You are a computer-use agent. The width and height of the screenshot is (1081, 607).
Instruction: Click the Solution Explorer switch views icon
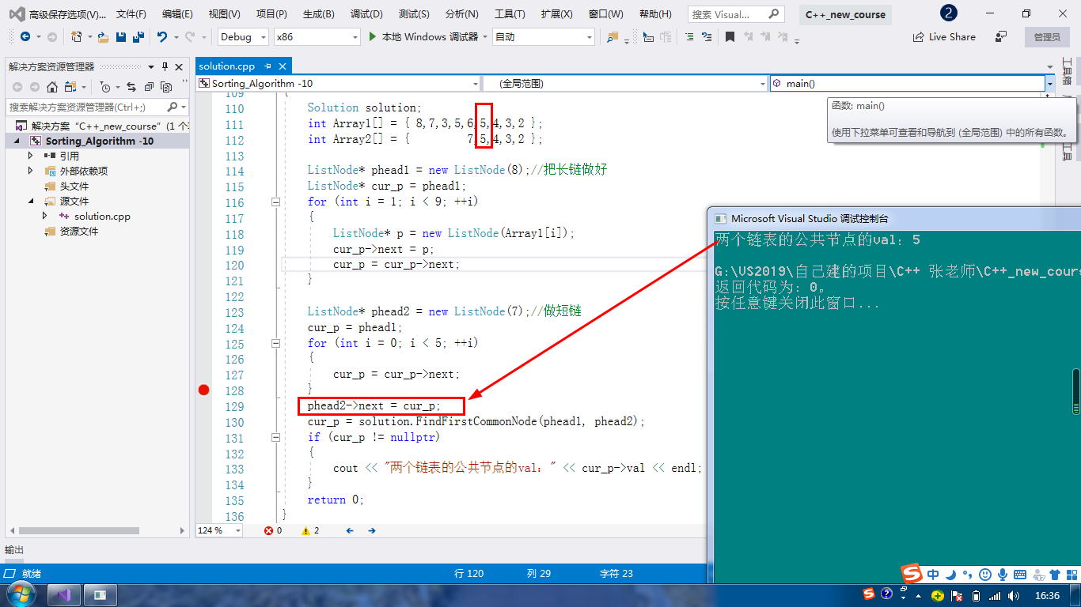[x=71, y=87]
